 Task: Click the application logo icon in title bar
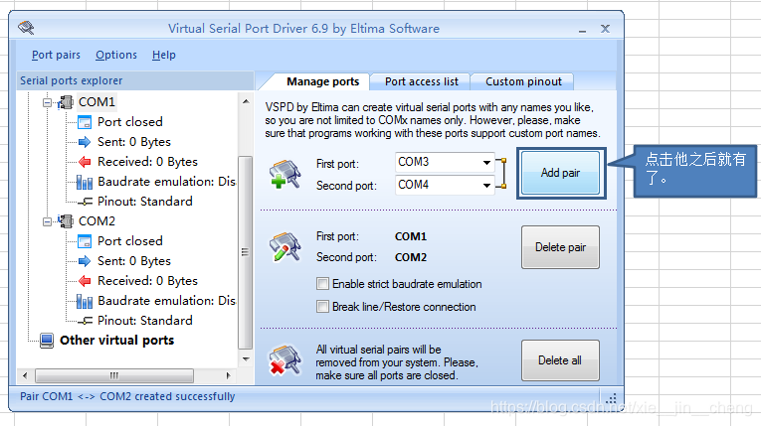tap(26, 28)
